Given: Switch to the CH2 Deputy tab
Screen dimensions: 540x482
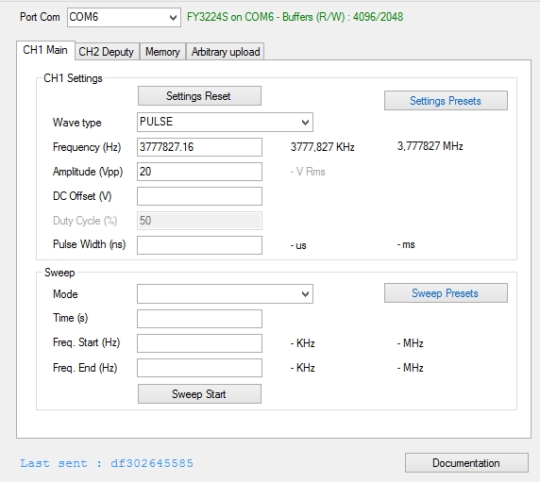Looking at the screenshot, I should 107,52.
